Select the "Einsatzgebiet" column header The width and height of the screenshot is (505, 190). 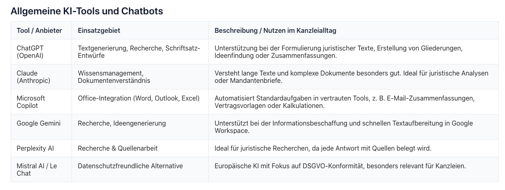pyautogui.click(x=99, y=31)
